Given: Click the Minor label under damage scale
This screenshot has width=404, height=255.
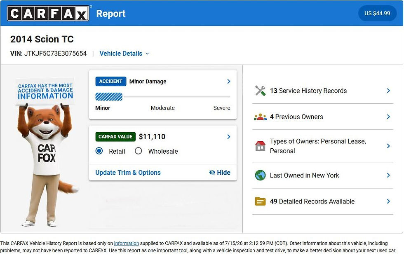Looking at the screenshot, I should [x=103, y=108].
